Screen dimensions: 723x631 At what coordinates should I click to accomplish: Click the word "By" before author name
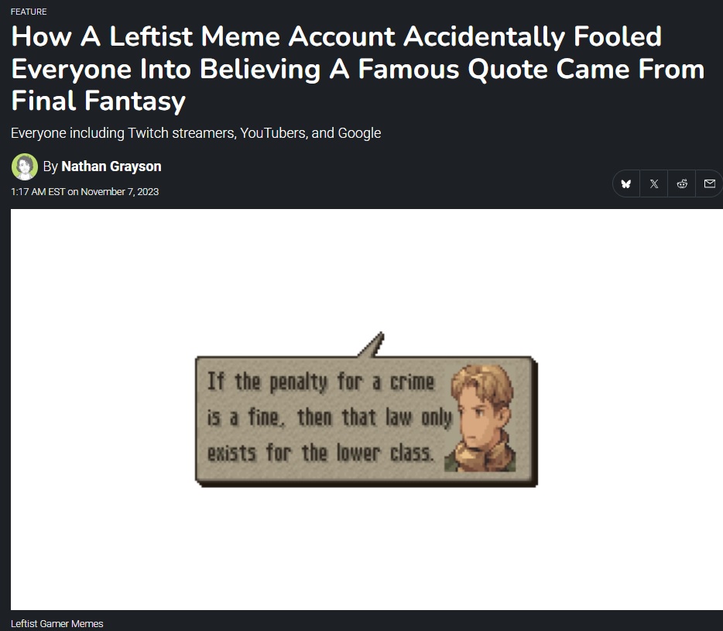coord(50,166)
